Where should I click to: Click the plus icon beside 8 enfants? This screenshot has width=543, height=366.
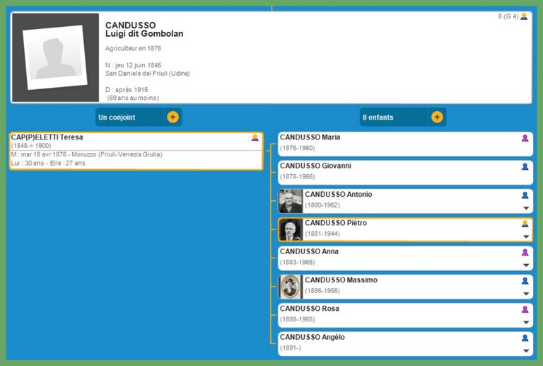click(437, 117)
